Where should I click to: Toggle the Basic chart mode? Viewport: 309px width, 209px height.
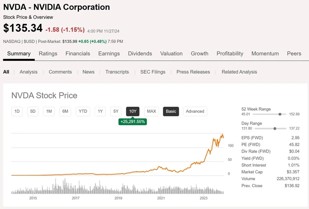click(x=171, y=111)
